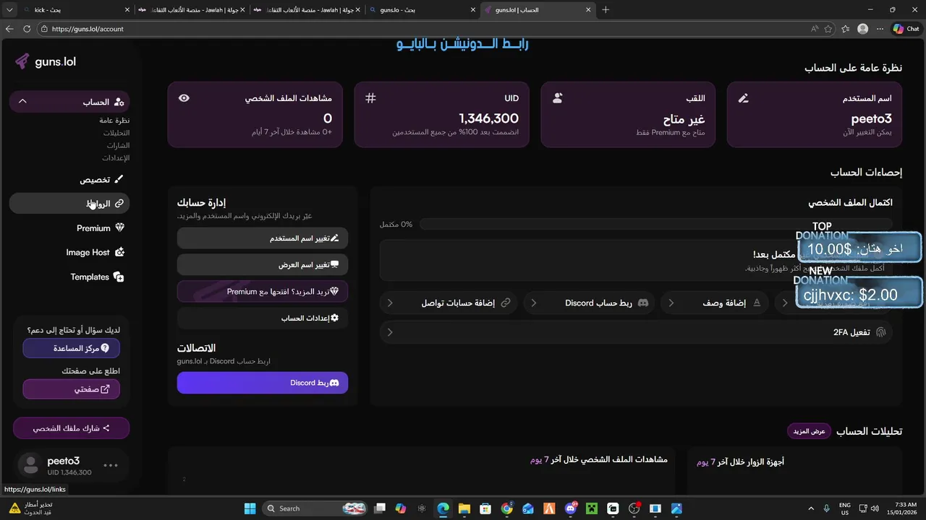This screenshot has height=520, width=926.
Task: Open the Copilot Chat button in Edge
Action: point(906,29)
